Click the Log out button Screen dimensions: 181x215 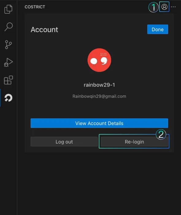pyautogui.click(x=64, y=142)
